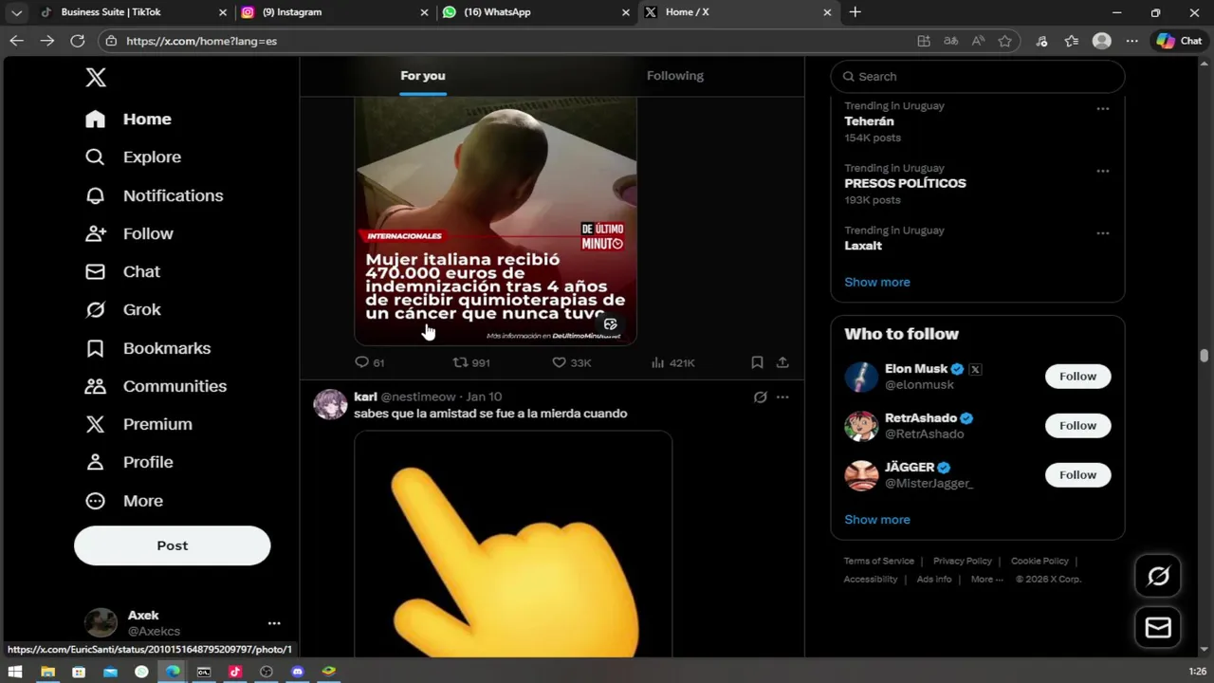Click the page vertical scrollbar

pyautogui.click(x=1204, y=356)
